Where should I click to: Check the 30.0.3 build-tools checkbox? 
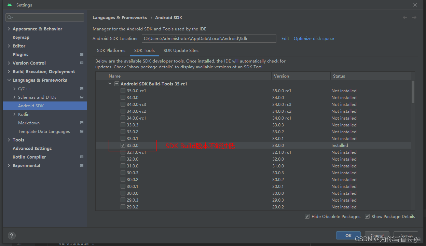click(x=123, y=173)
